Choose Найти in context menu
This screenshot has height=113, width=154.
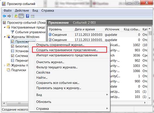[70, 78]
